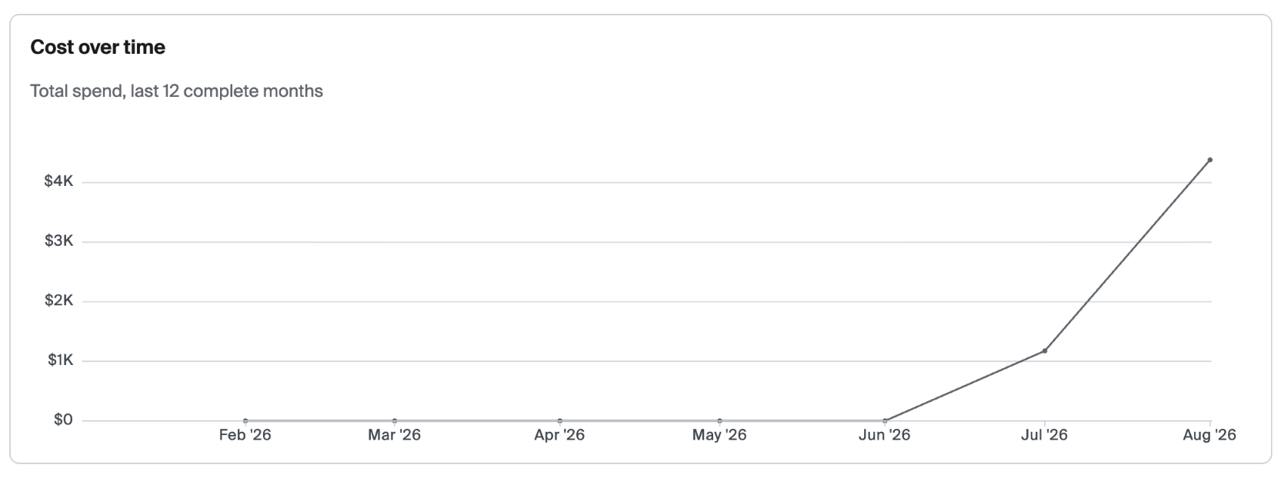
Task: Click the "May '26" x-axis label
Action: pos(719,435)
